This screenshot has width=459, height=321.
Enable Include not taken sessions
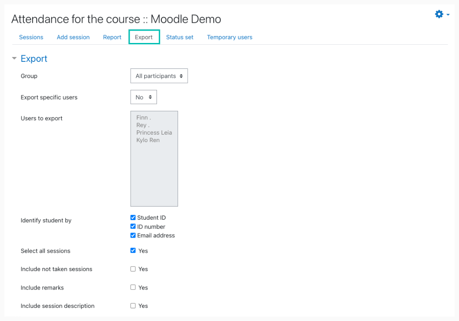point(133,269)
